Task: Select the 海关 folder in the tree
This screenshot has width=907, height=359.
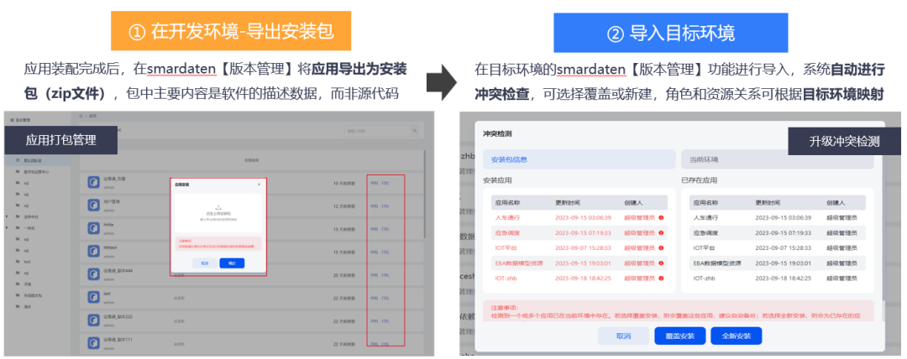Action: tap(27, 306)
